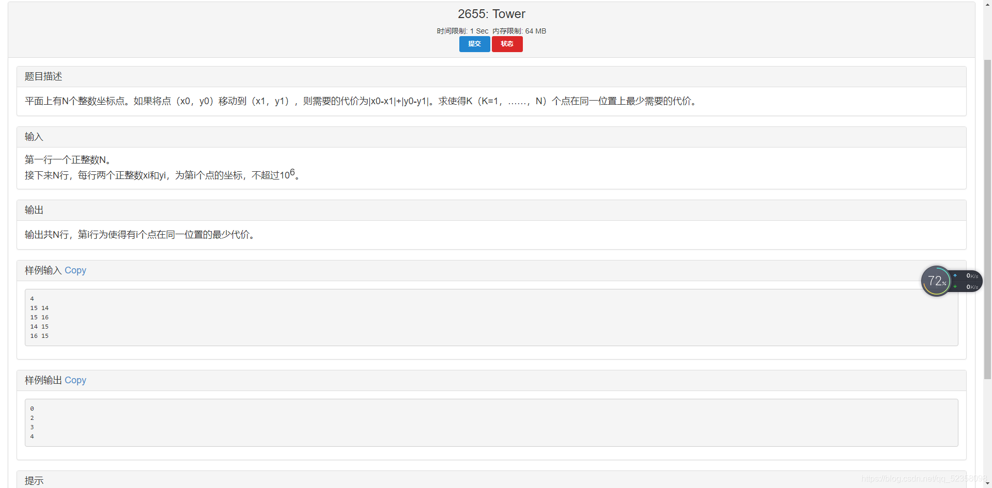
Task: Copy the sample input via its Copy link
Action: [75, 270]
